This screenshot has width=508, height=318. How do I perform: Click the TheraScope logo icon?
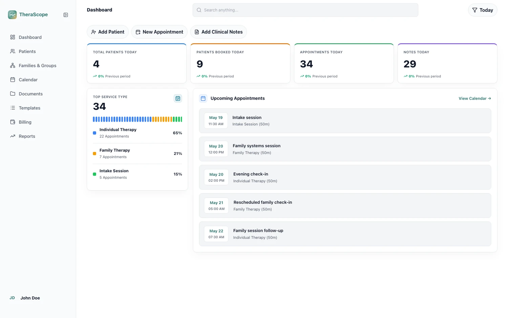point(13,15)
